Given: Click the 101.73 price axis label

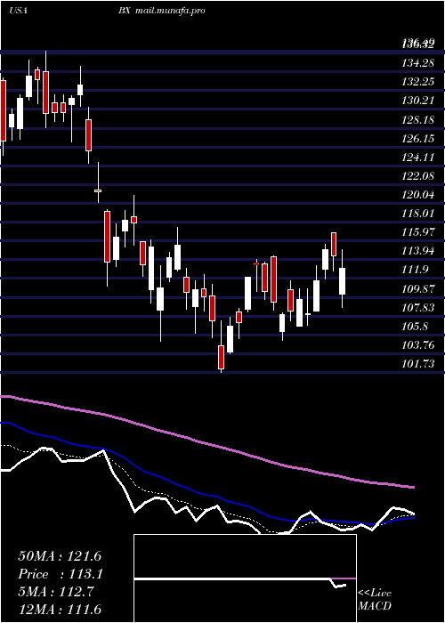Looking at the screenshot, I should [x=418, y=364].
